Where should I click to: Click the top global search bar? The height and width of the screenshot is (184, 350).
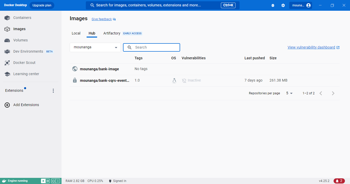click(x=163, y=5)
